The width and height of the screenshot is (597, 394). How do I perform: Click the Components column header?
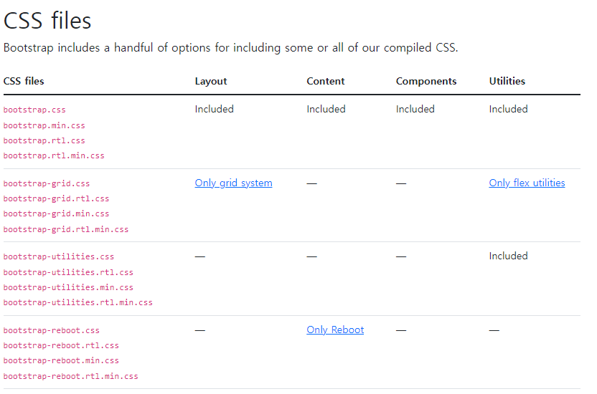pyautogui.click(x=426, y=82)
